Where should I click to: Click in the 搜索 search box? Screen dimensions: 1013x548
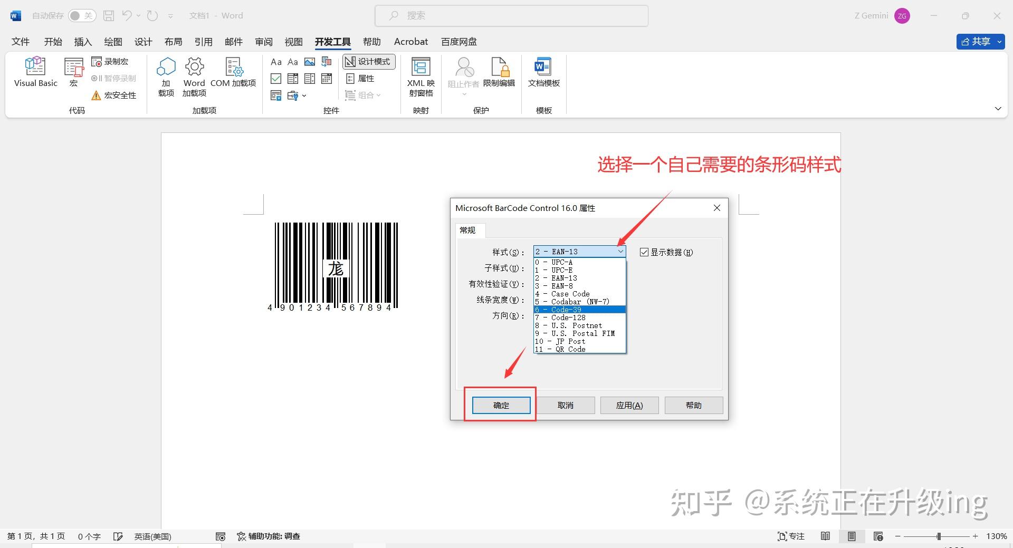(x=511, y=16)
